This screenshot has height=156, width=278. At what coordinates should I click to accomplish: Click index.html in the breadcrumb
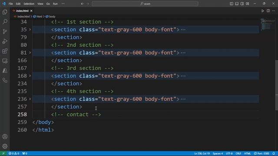[x=23, y=16]
